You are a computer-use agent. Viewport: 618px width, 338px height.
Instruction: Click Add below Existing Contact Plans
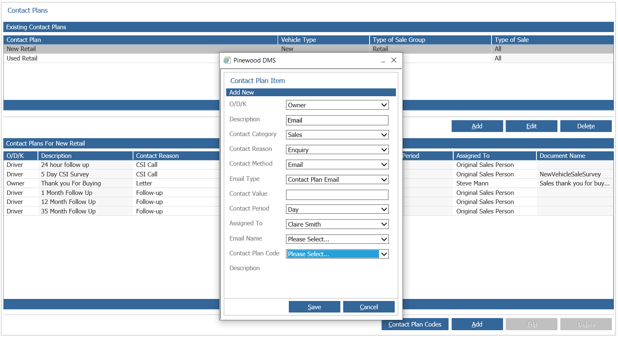click(477, 126)
